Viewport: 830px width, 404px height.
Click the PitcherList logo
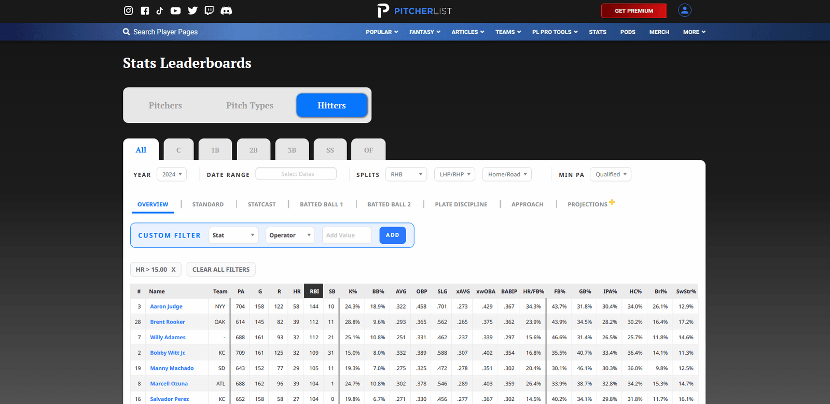[414, 10]
